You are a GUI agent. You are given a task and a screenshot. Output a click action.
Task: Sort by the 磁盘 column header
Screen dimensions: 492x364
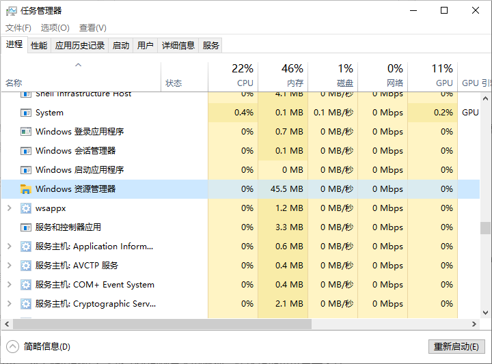pyautogui.click(x=333, y=76)
